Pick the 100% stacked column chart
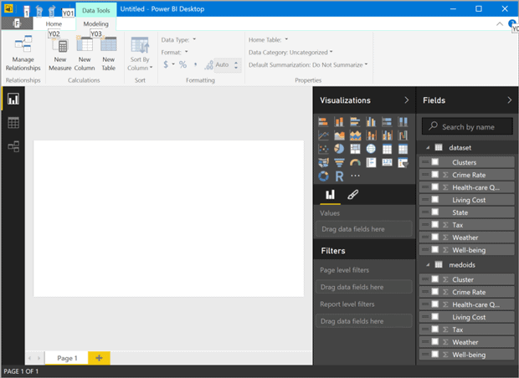The height and width of the screenshot is (378, 519). [x=403, y=122]
